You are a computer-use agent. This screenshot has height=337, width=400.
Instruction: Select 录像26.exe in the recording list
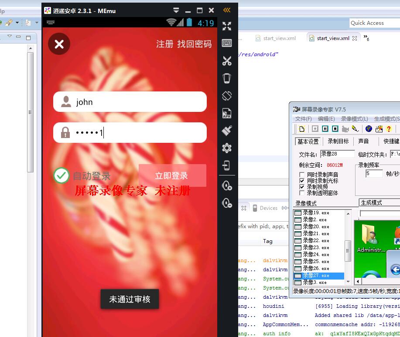(x=316, y=268)
